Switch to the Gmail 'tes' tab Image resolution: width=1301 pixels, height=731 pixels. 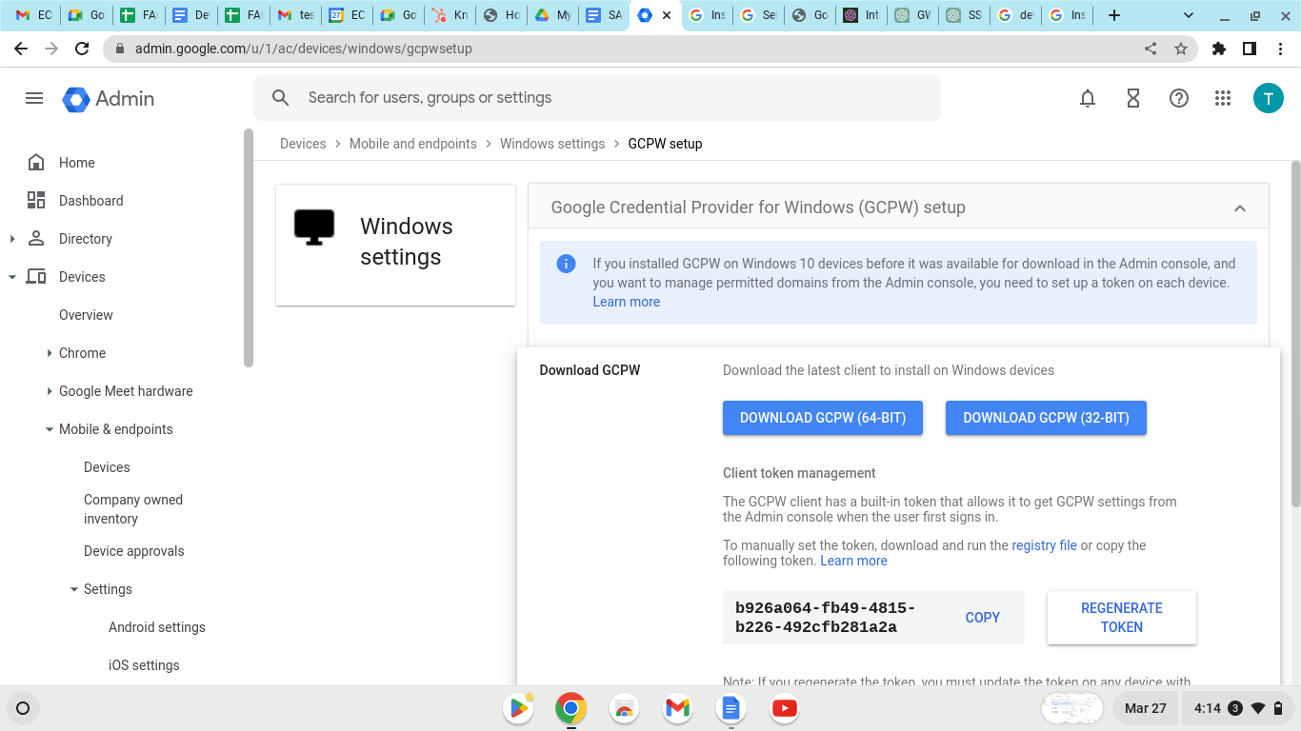click(294, 15)
